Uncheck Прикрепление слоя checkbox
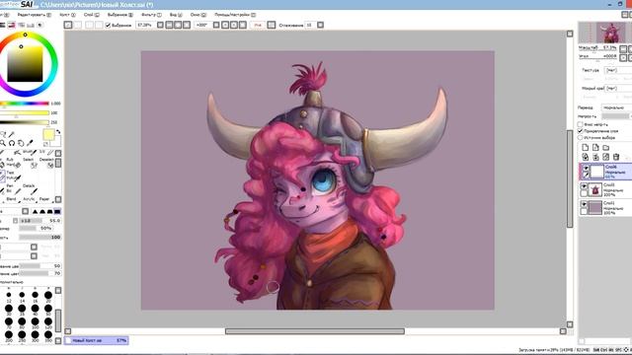The height and width of the screenshot is (355, 632). tap(580, 131)
